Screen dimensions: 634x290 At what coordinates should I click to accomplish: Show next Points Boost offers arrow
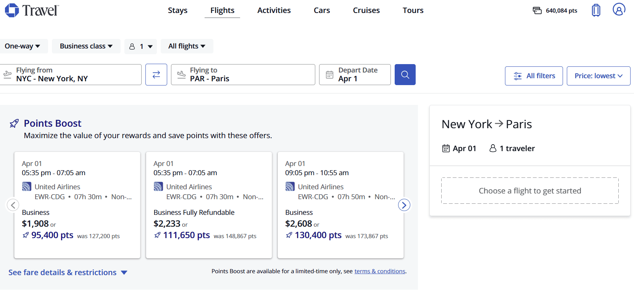404,205
